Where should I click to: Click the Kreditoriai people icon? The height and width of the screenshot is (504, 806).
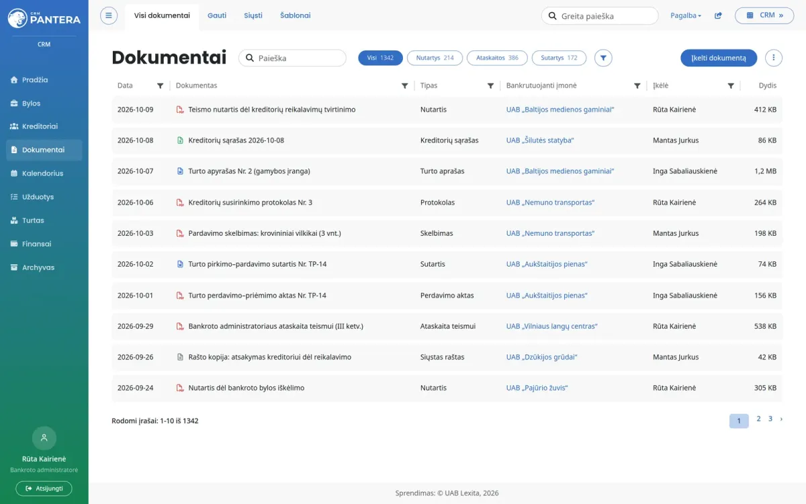[x=14, y=126]
